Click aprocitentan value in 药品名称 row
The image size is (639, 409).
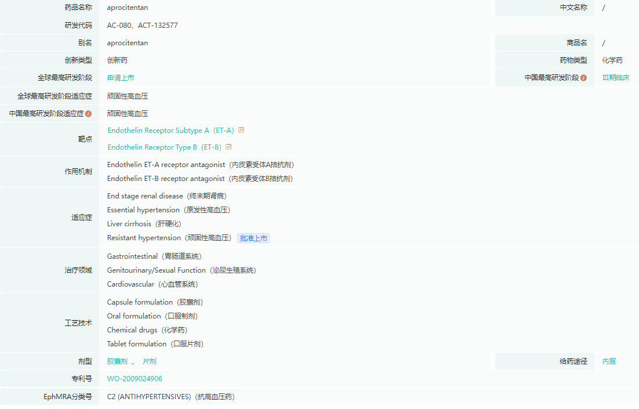coord(128,8)
